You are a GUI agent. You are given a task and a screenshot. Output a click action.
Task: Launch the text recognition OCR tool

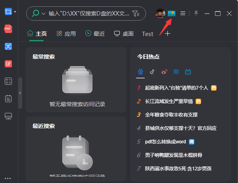pyautogui.click(x=8, y=46)
